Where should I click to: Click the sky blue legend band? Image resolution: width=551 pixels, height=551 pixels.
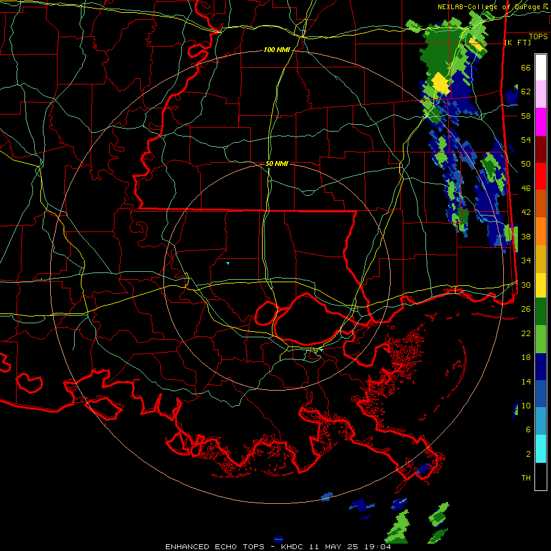541,421
